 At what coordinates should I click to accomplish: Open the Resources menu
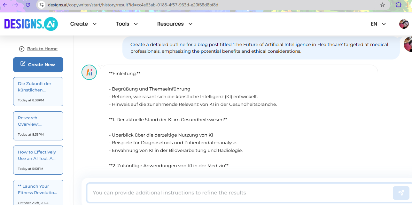(175, 24)
